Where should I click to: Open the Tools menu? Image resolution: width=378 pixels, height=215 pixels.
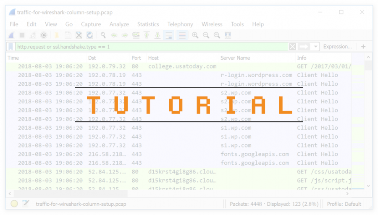(237, 24)
